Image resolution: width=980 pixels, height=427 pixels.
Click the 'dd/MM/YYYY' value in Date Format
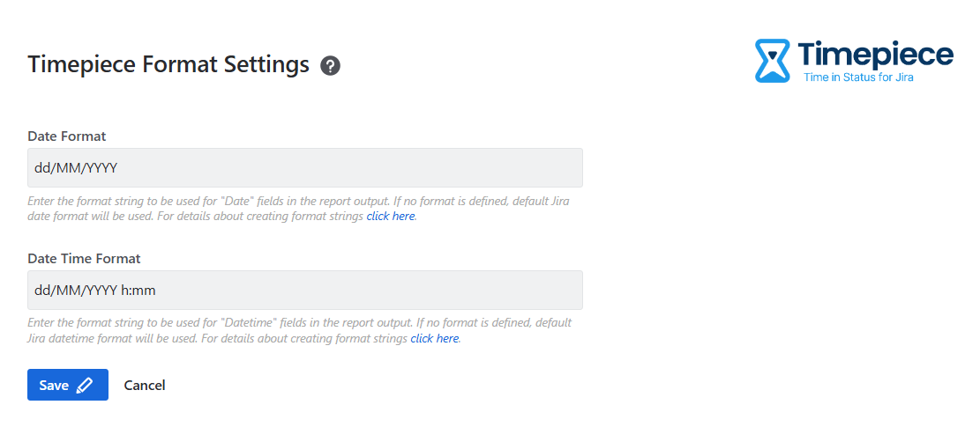point(76,167)
